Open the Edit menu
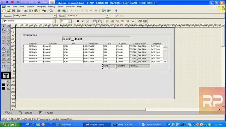The width and height of the screenshot is (226, 127). point(15,7)
